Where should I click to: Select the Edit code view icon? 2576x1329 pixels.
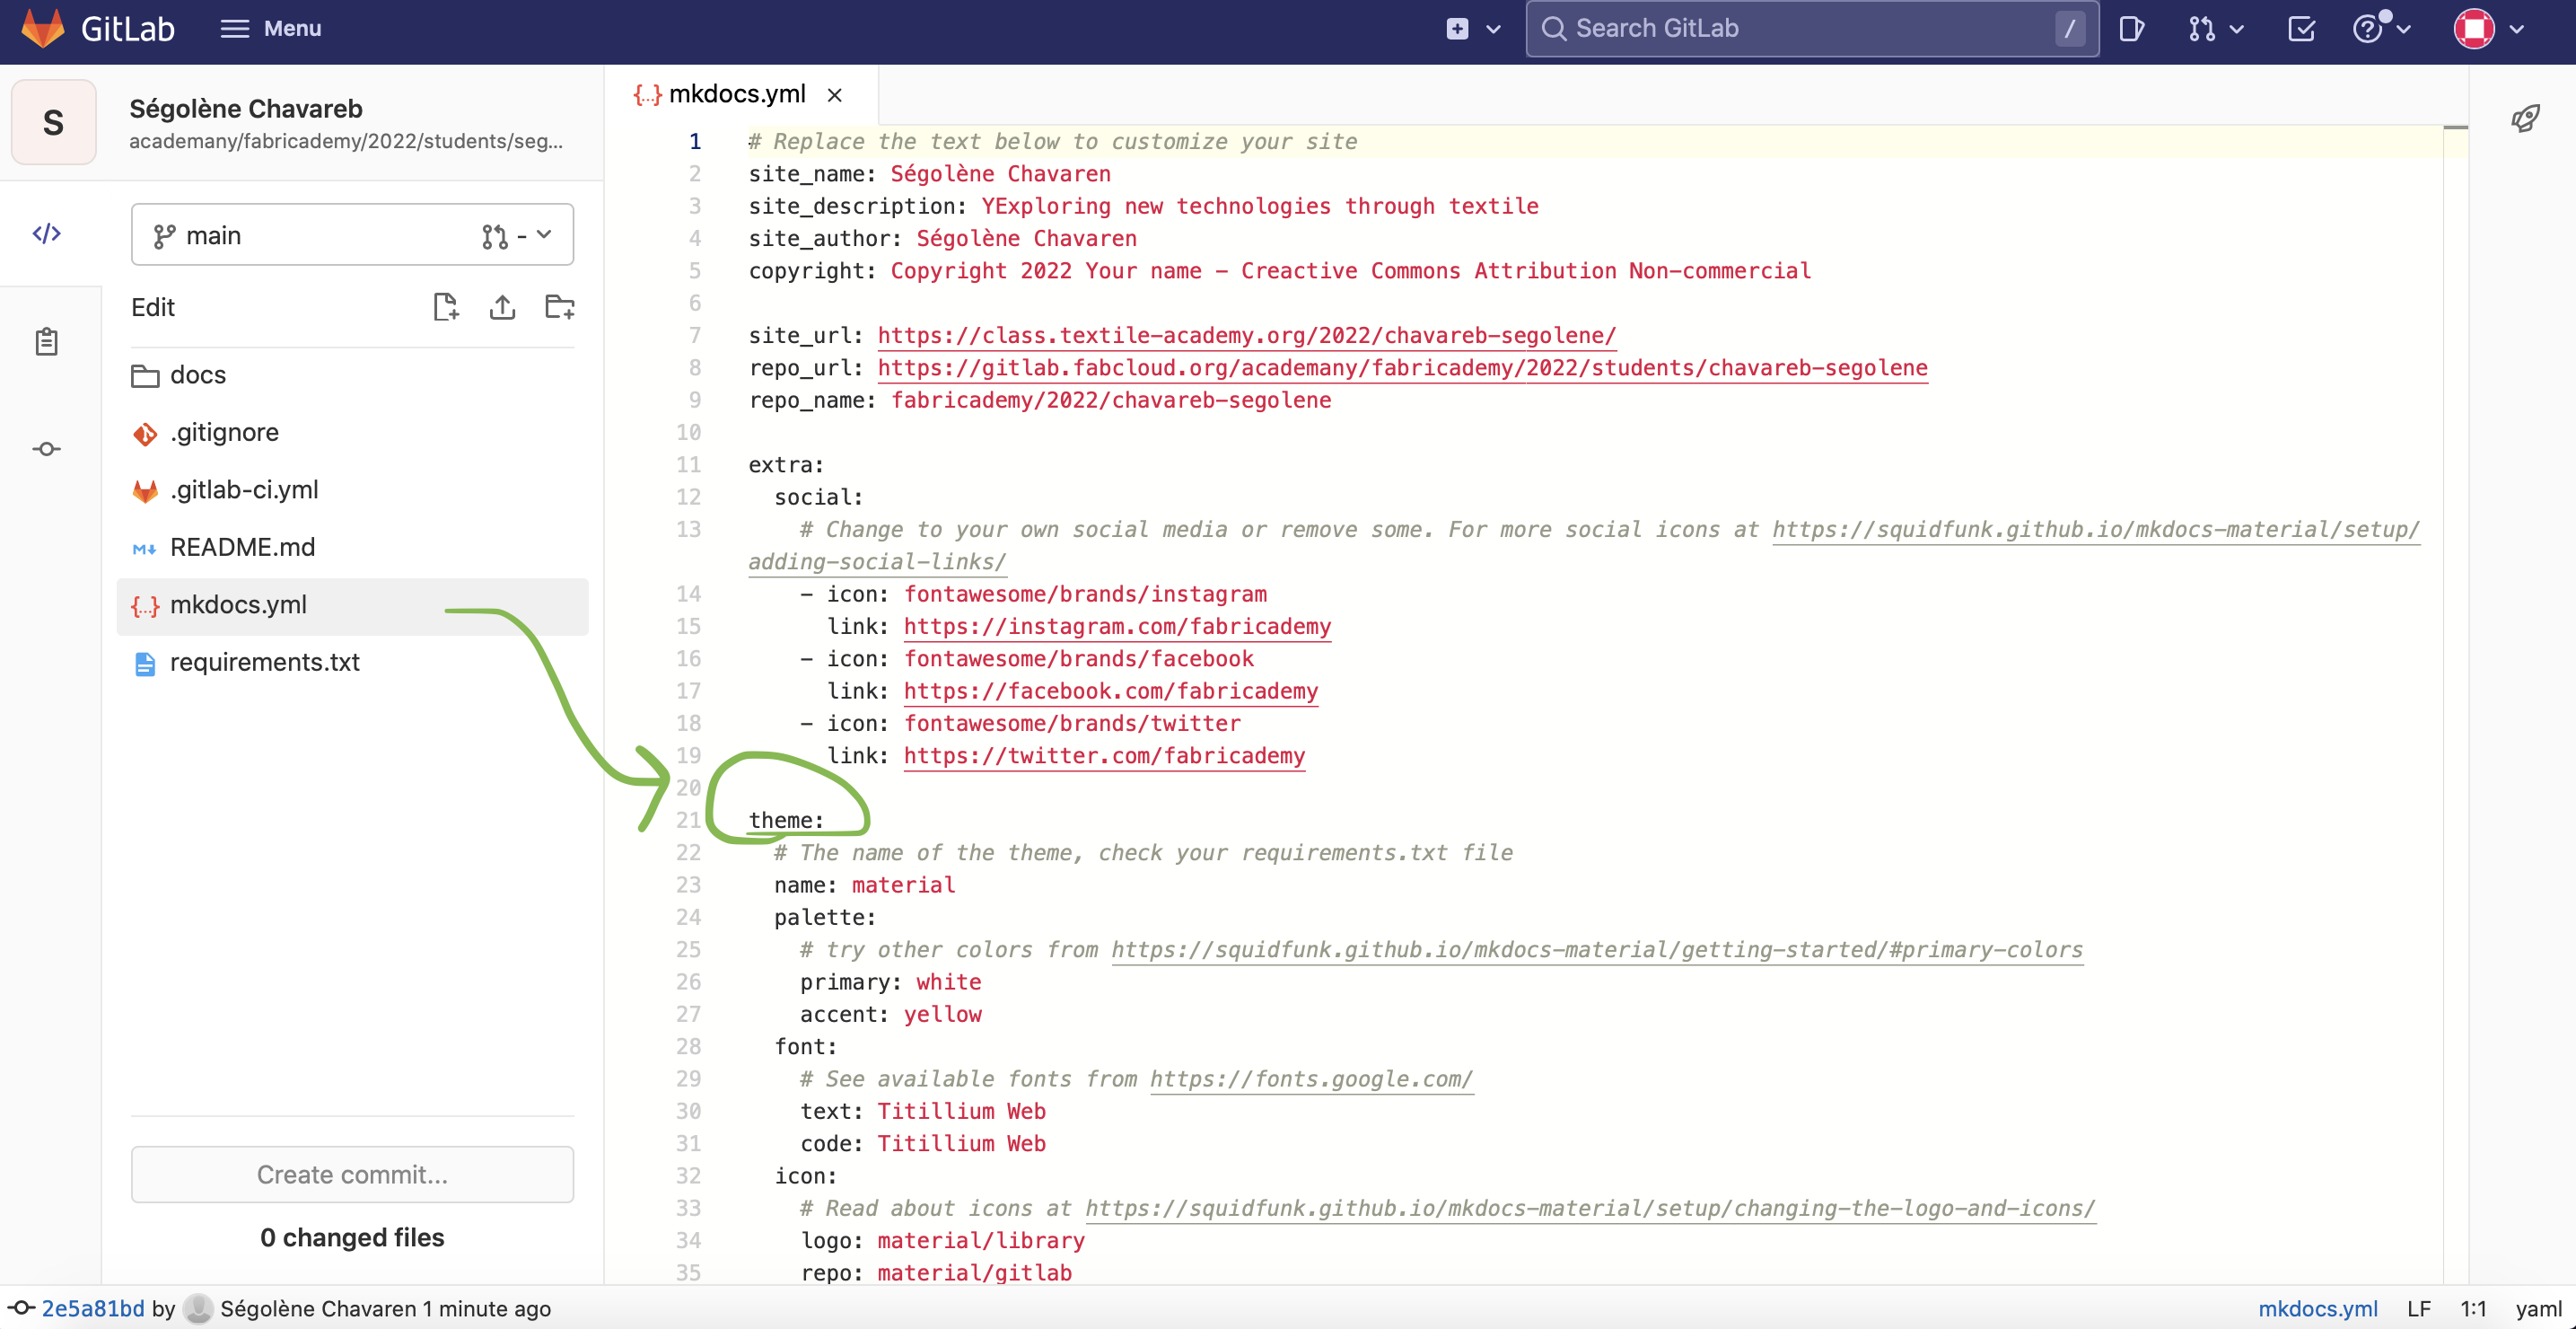[x=47, y=233]
